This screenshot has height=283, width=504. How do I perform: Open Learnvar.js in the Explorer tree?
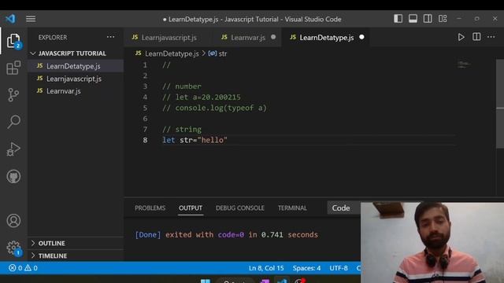76,91
